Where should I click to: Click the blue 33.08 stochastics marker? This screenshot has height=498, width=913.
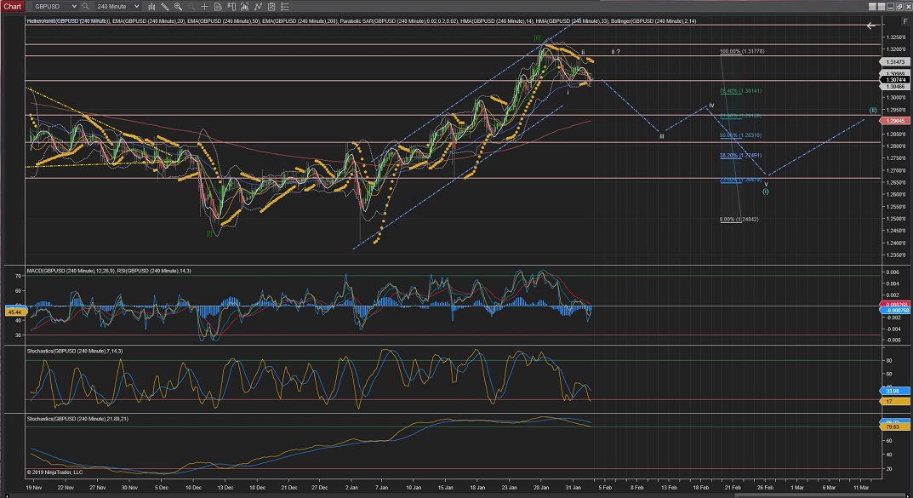click(x=894, y=391)
